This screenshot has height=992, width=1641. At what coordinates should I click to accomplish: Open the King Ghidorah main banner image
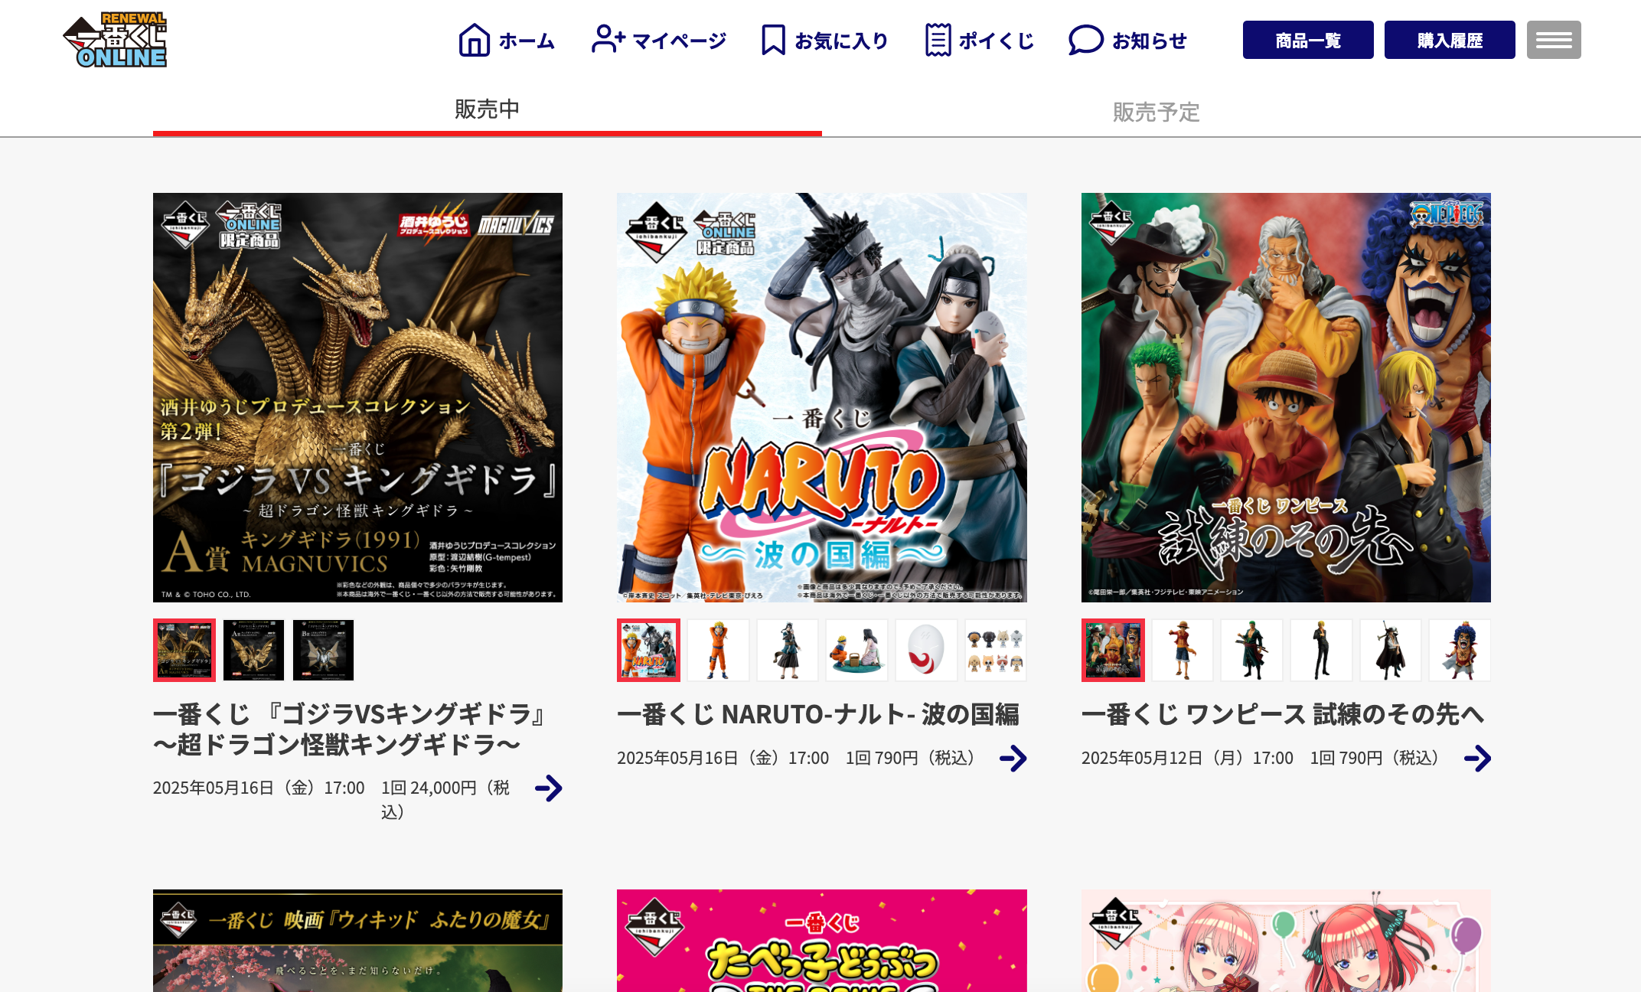357,397
